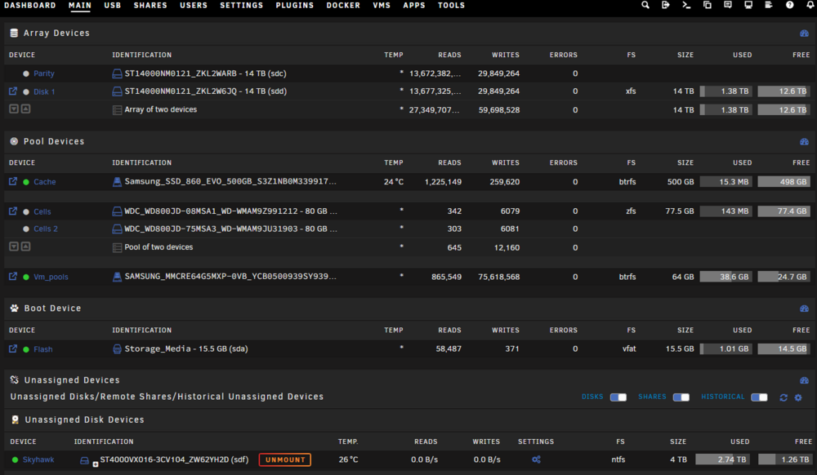Click the logout icon in the top bar
This screenshot has width=817, height=475.
(x=665, y=5)
